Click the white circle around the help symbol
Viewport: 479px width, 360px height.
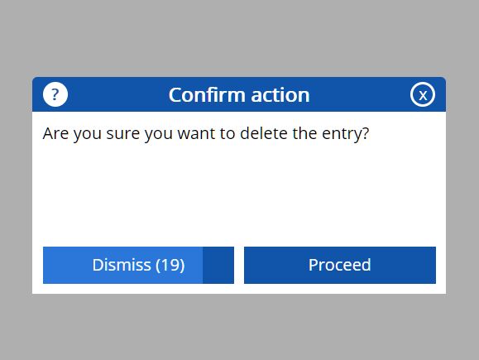(x=55, y=94)
